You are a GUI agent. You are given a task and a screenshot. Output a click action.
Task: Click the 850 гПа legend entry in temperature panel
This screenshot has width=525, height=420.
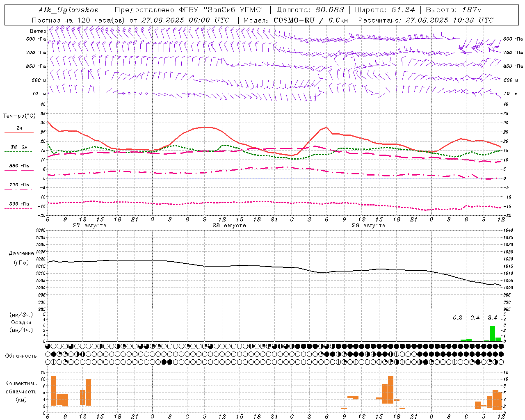(19, 166)
